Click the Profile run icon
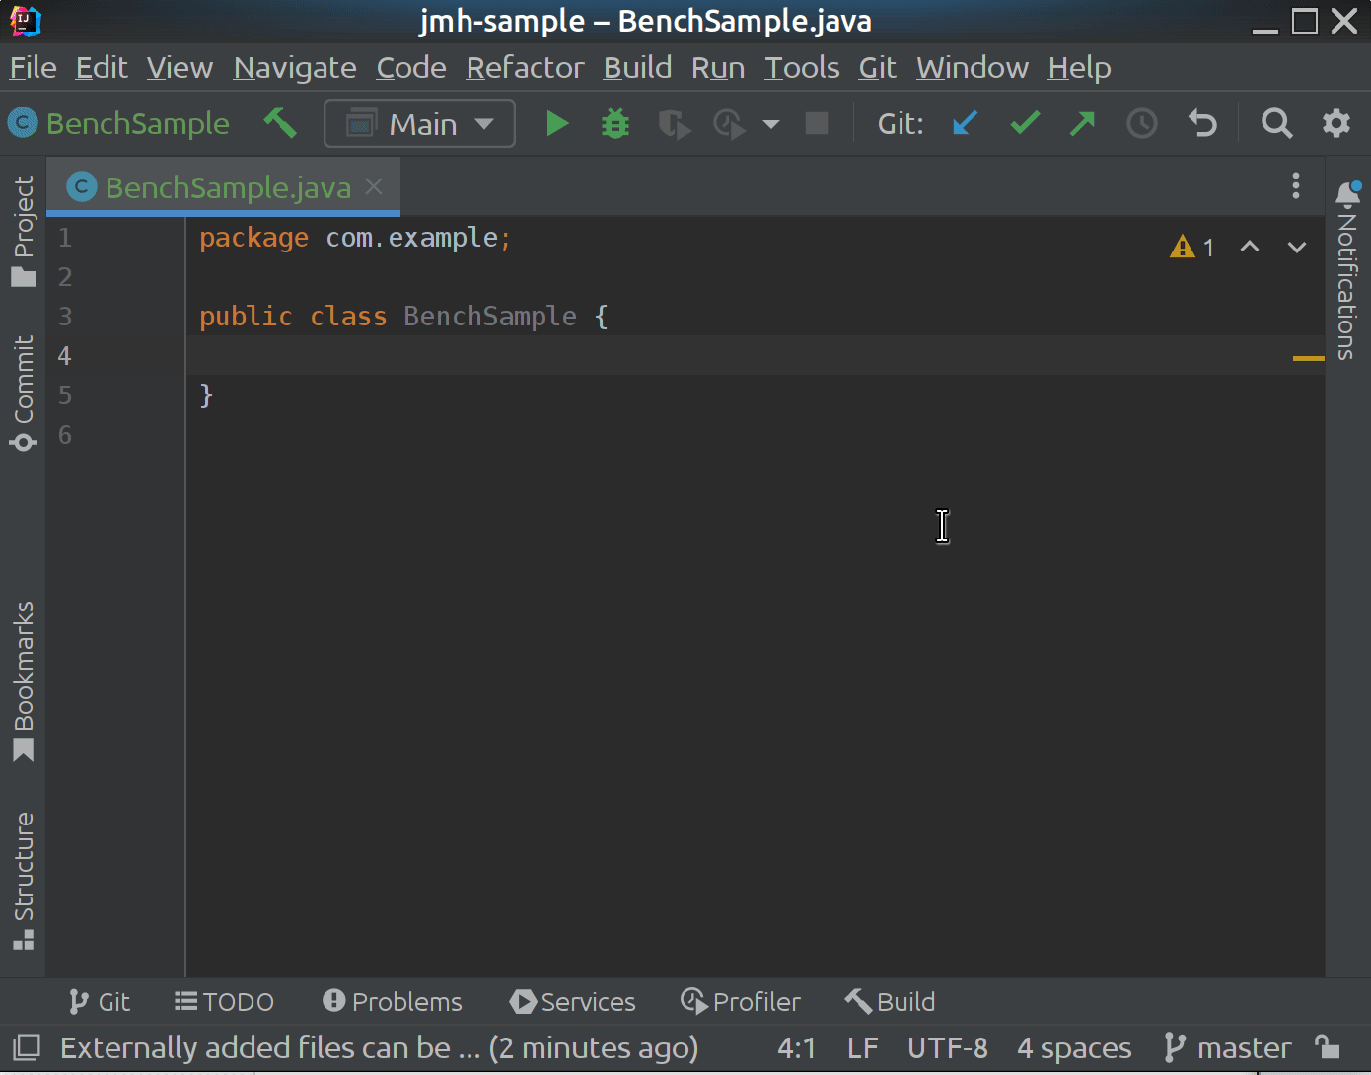 point(729,124)
